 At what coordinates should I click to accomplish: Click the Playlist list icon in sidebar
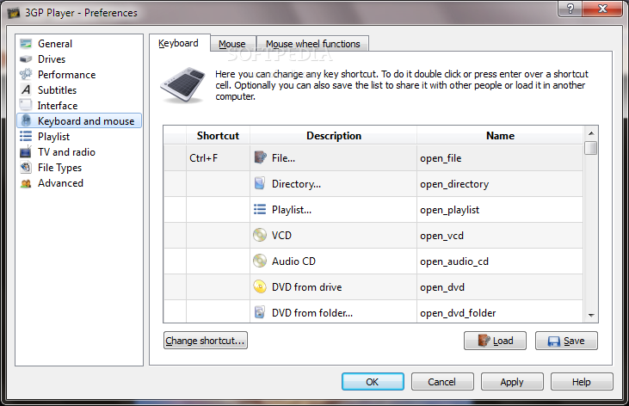(x=26, y=137)
